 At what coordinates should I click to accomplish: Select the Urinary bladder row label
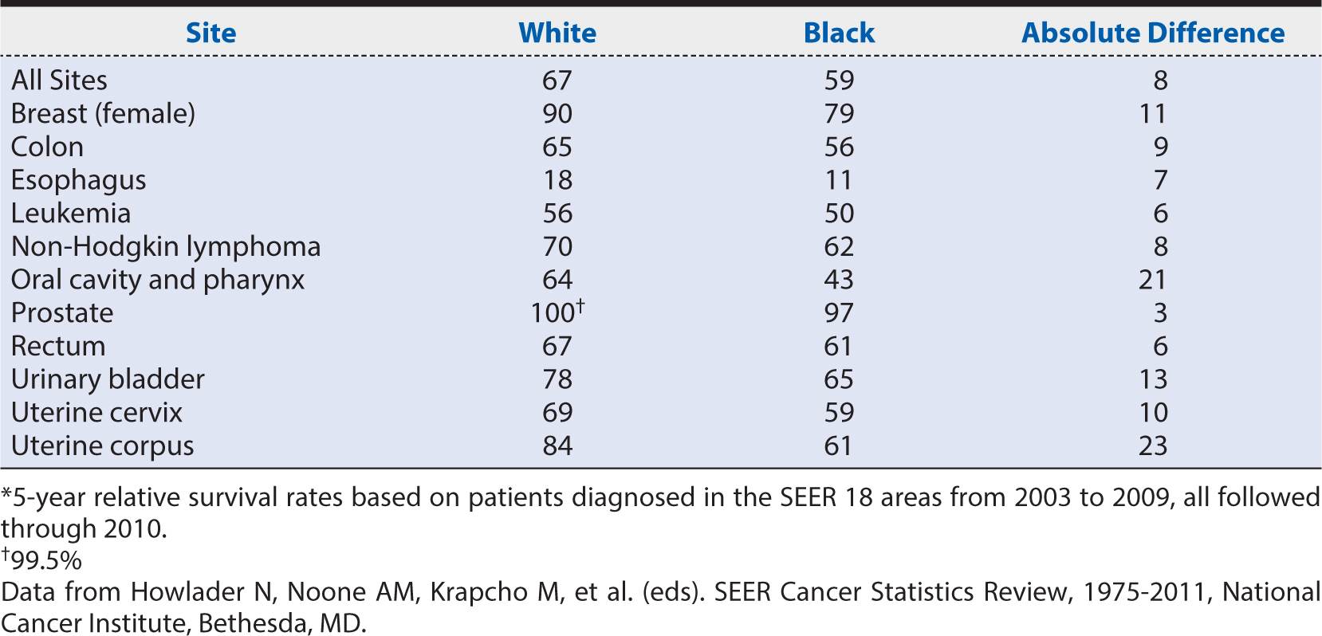tap(108, 379)
